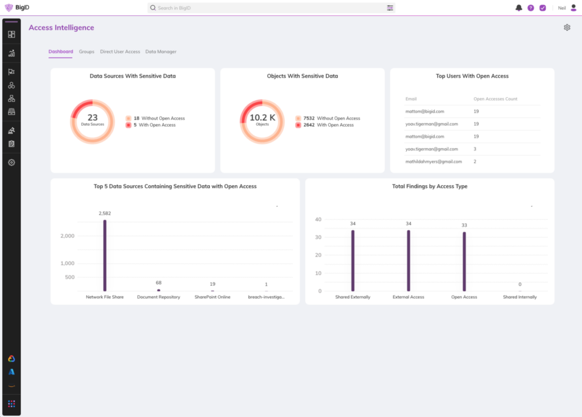Open the tasks checkmark icon in header

(542, 8)
